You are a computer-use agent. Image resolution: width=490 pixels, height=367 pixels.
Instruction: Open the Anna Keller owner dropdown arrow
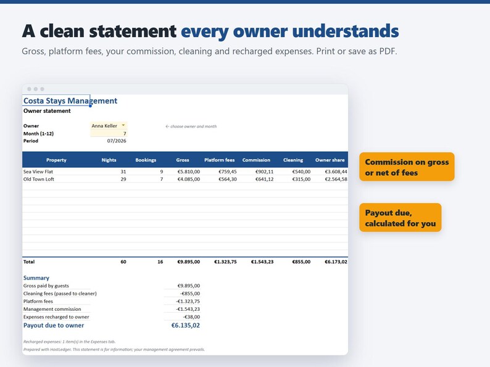coord(123,125)
